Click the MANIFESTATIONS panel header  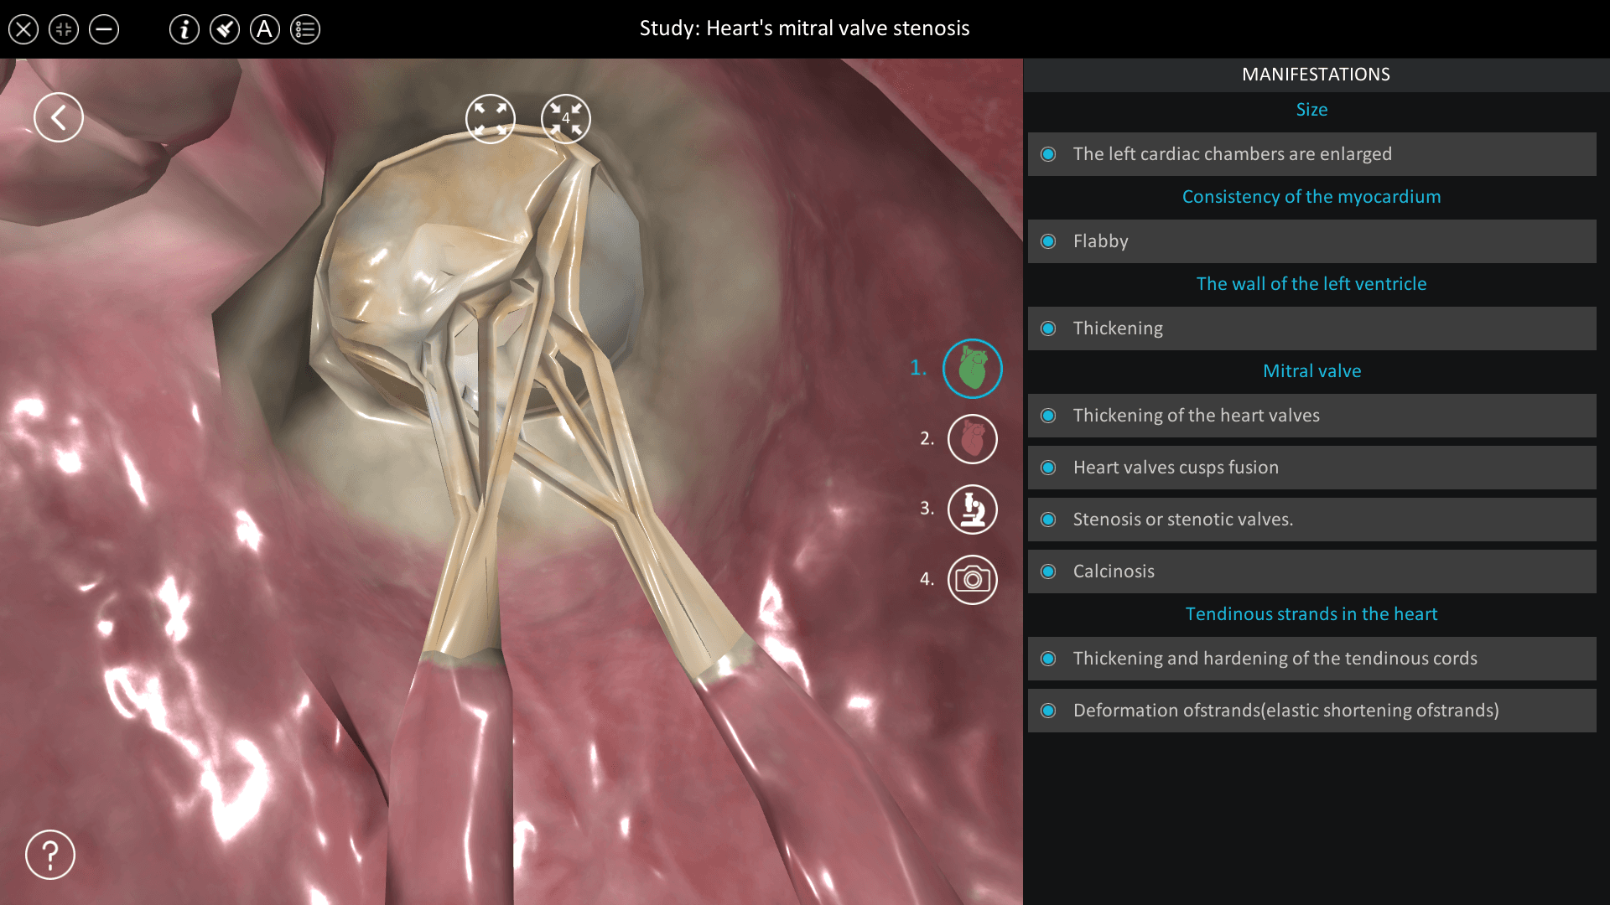pyautogui.click(x=1316, y=75)
